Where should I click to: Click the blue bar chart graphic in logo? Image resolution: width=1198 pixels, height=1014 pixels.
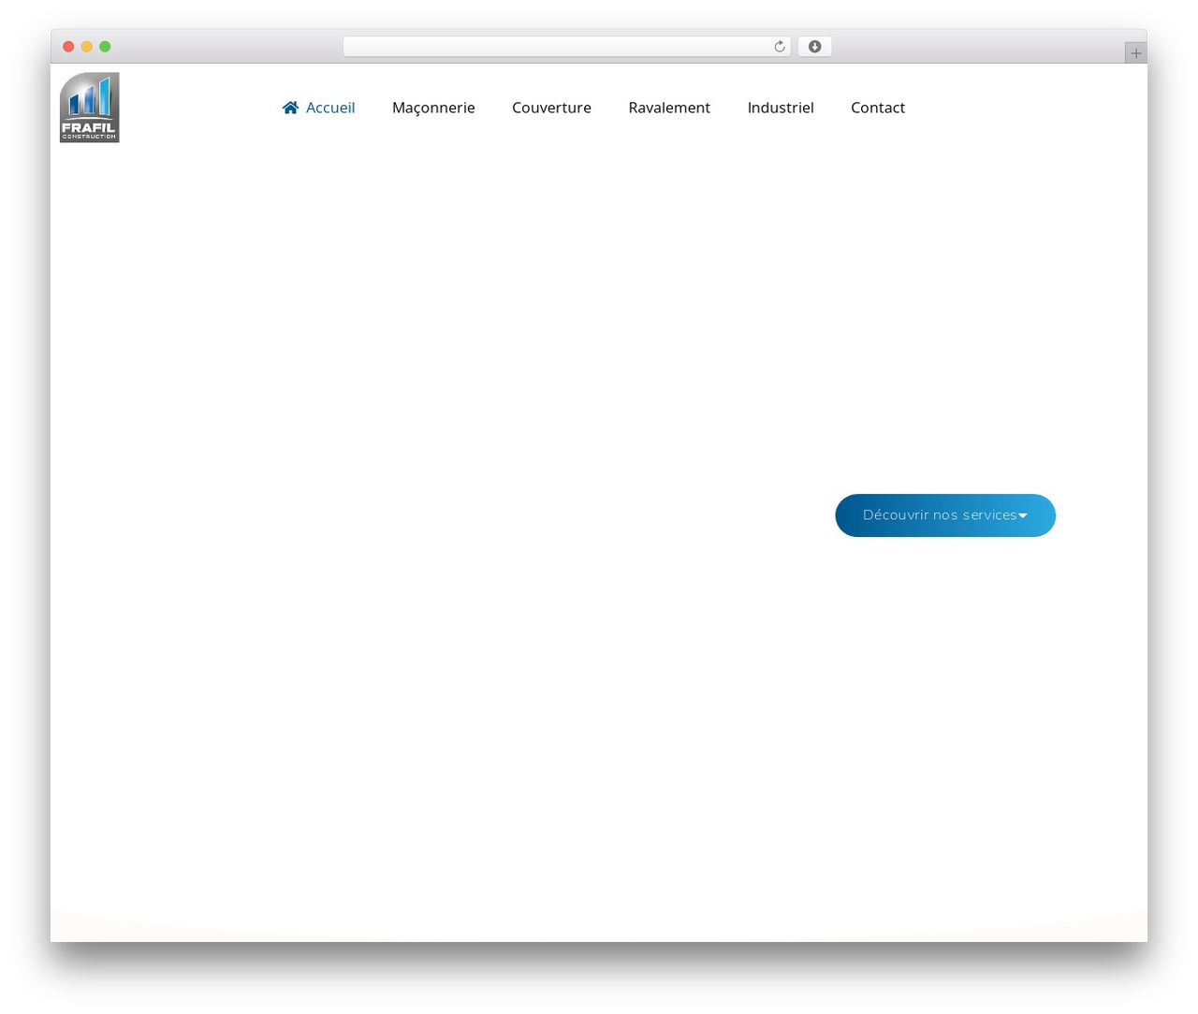(90, 96)
